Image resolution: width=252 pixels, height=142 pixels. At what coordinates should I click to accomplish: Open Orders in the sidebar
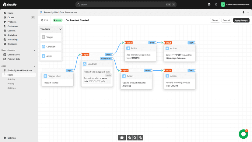11,17
